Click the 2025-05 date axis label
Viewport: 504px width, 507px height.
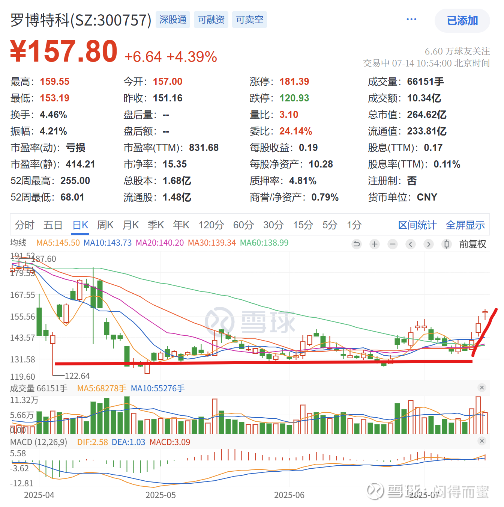[x=160, y=495]
